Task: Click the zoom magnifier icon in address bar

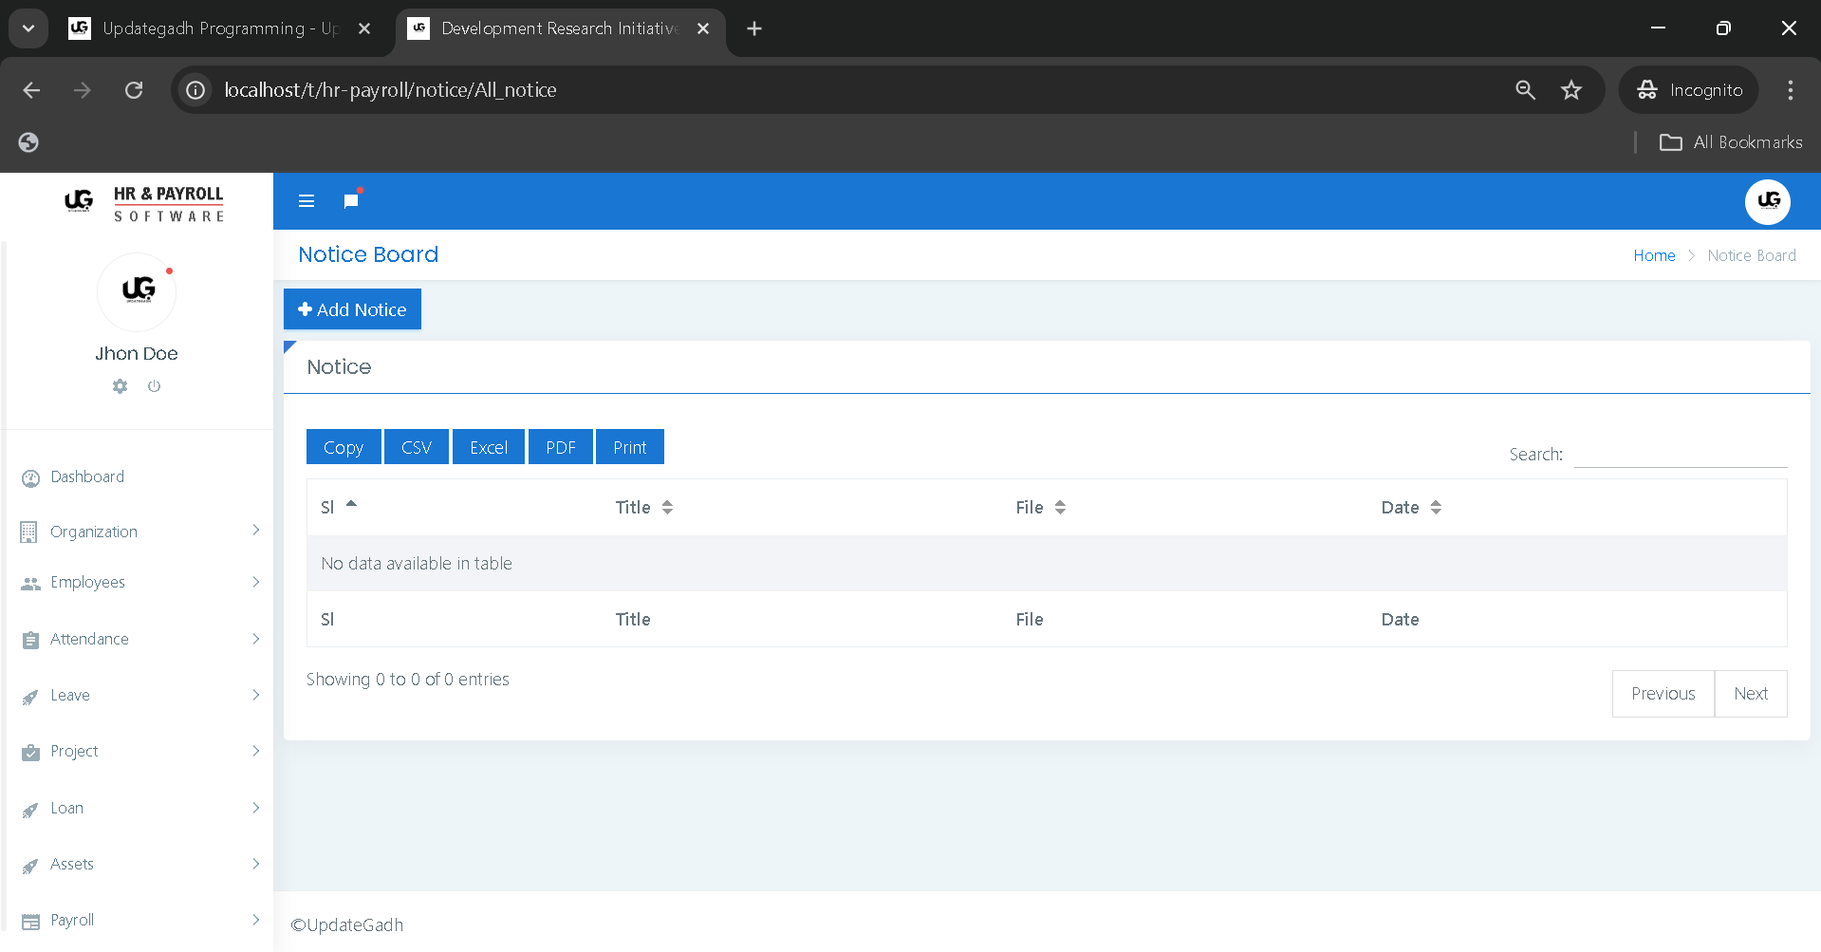Action: (x=1525, y=90)
